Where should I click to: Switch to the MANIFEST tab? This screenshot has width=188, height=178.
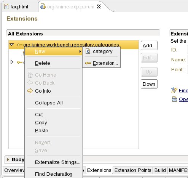[x=178, y=170]
